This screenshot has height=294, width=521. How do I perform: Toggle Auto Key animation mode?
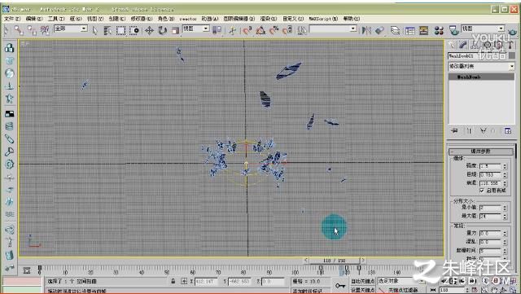[x=362, y=281]
